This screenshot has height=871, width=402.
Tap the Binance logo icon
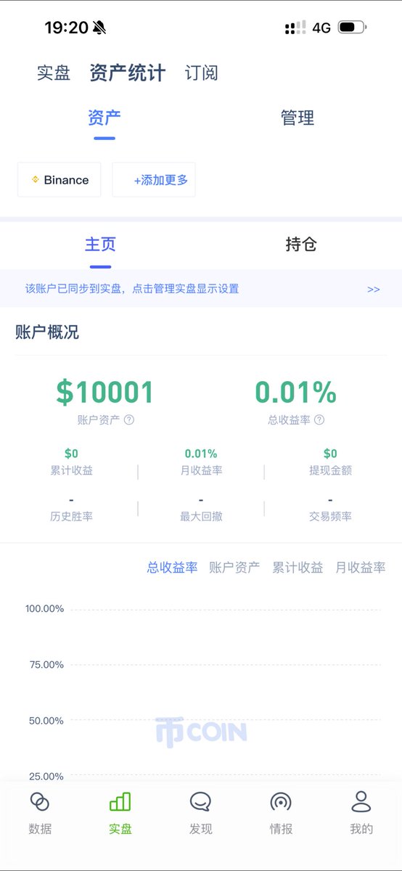tap(35, 180)
